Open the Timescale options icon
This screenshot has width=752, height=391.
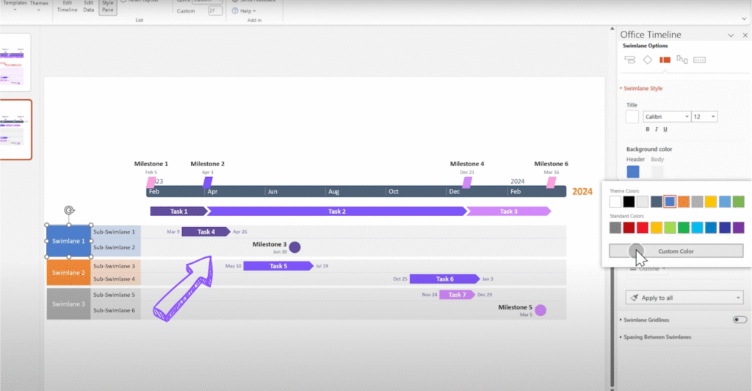click(699, 60)
